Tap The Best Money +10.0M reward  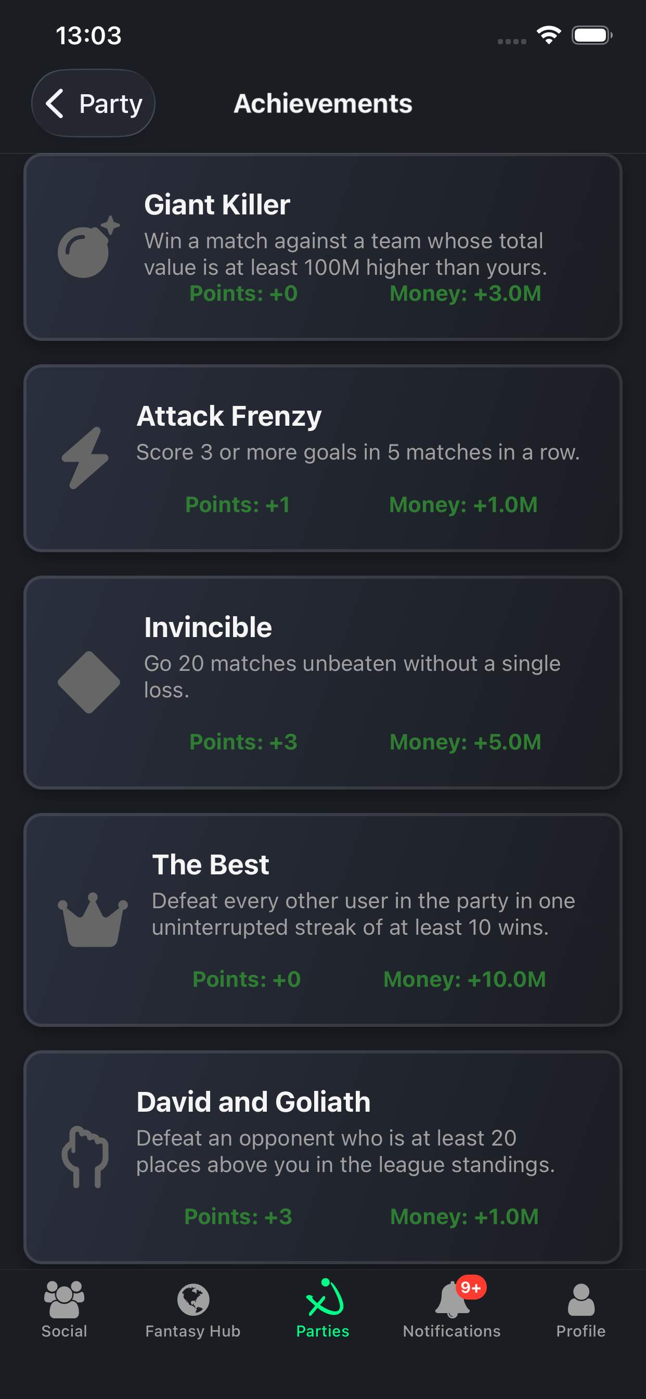tap(464, 979)
